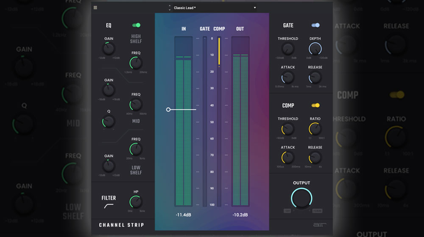Click the gate DEPTH knob
This screenshot has height=237, width=424.
(315, 49)
